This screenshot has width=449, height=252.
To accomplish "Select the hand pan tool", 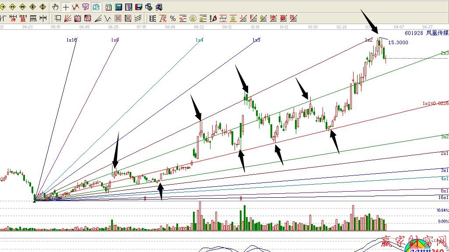I will click(x=55, y=7).
